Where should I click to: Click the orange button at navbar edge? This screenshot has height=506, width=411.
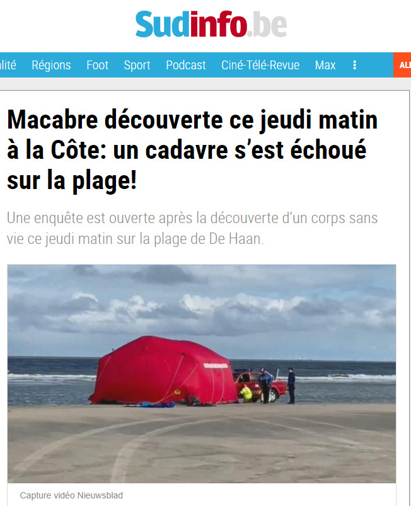[402, 65]
